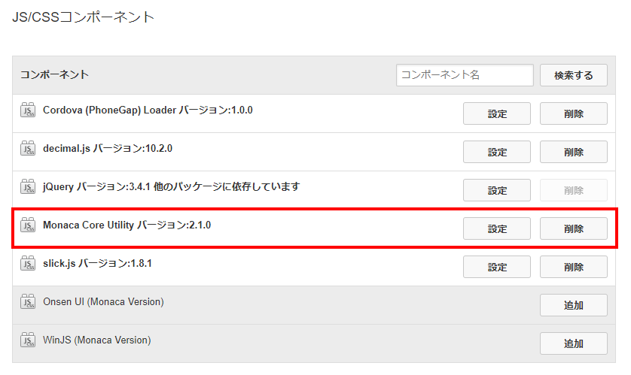Click the Onsen UI component icon

point(29,302)
